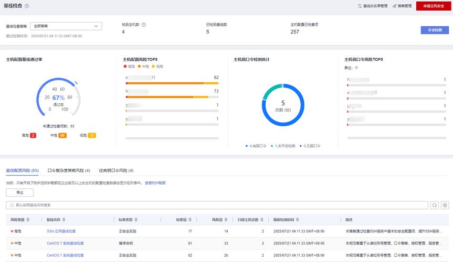
Task: Click the red 申请主机安全 button
Action: click(434, 6)
